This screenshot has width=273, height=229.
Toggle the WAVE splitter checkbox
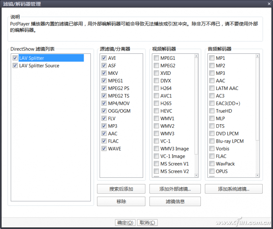[104, 149]
